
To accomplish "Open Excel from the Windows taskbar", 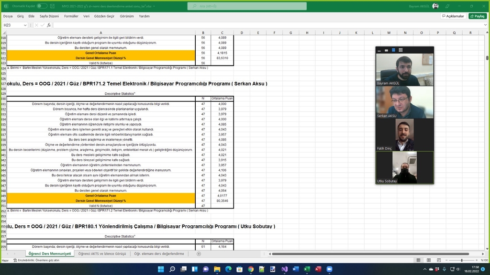I will point(307,269).
